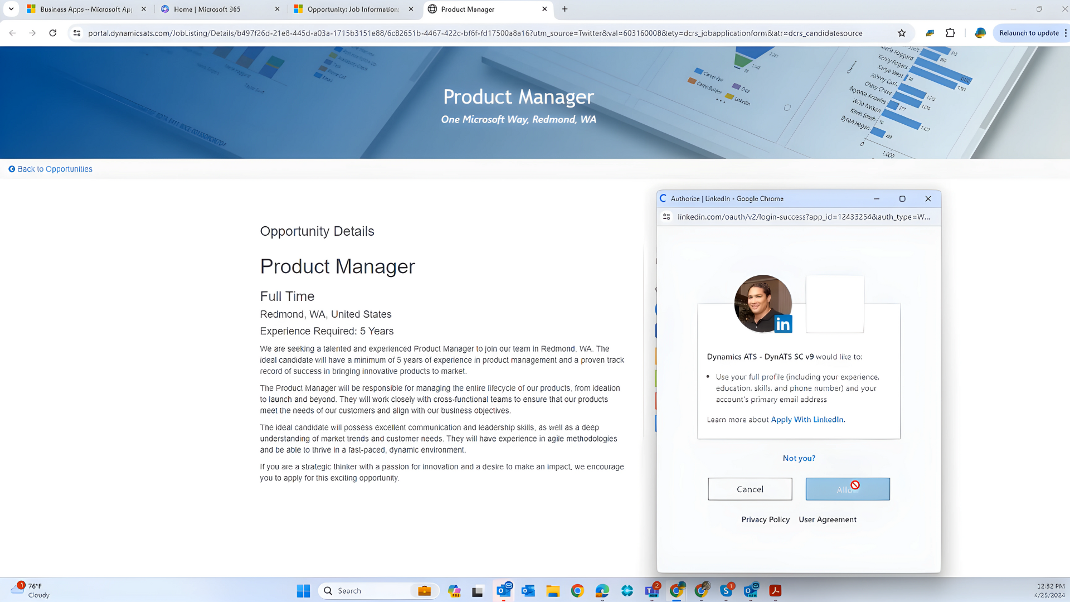Maximize the Authorize | LinkedIn popup window

(x=902, y=198)
